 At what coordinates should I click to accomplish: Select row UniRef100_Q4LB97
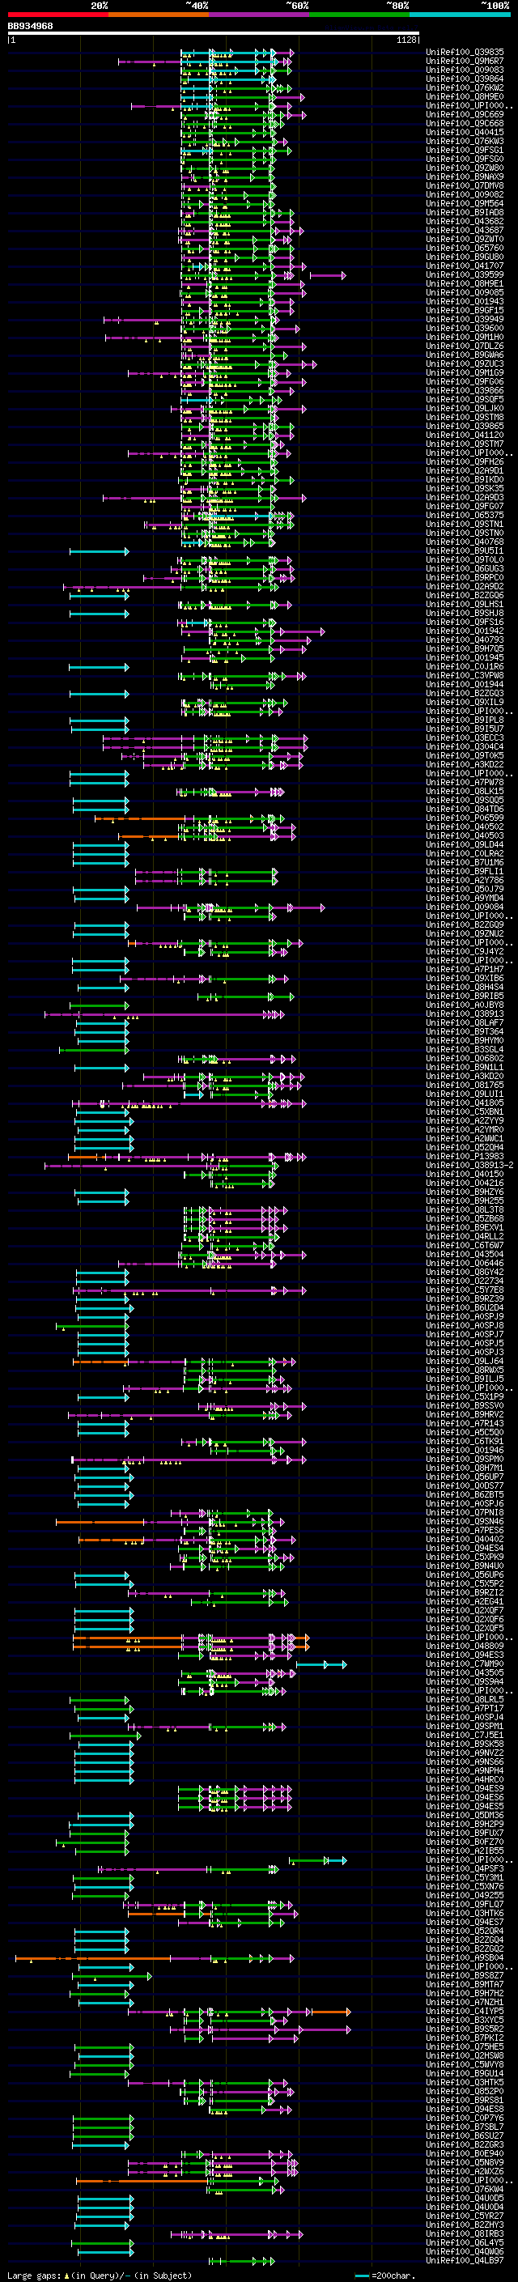coord(465,2261)
